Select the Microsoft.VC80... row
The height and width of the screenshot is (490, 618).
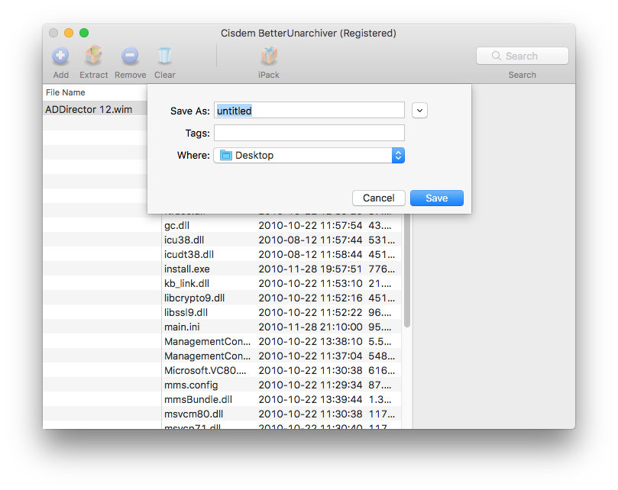coord(281,371)
